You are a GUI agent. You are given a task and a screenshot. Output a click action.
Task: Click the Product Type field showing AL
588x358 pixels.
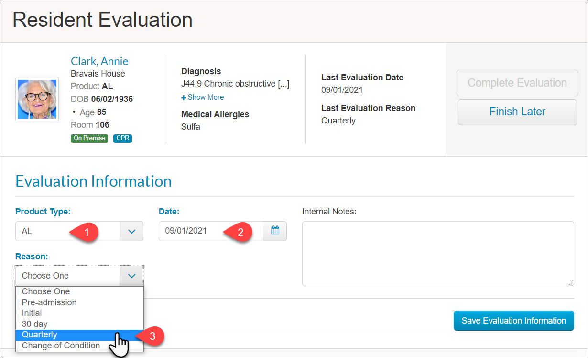67,231
